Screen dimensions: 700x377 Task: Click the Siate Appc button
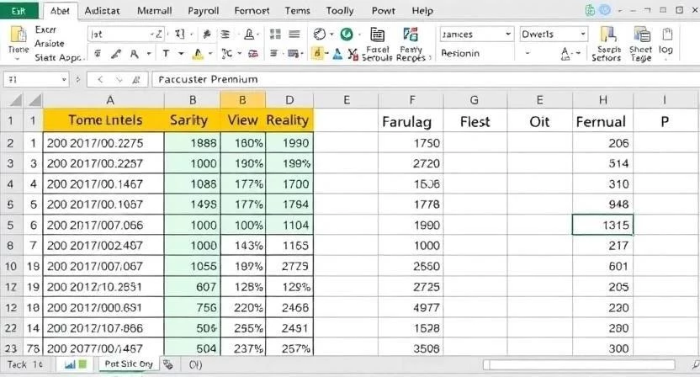58,57
